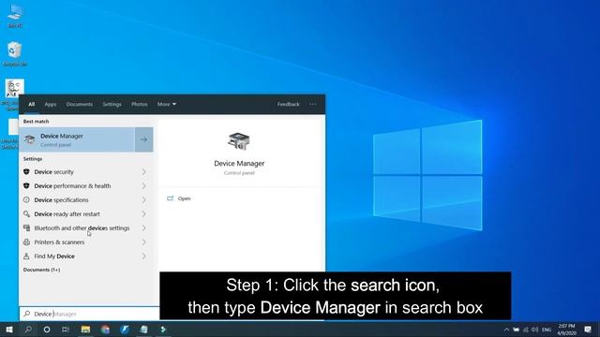This screenshot has width=600, height=337.
Task: Expand the More filter dropdown
Action: (167, 104)
